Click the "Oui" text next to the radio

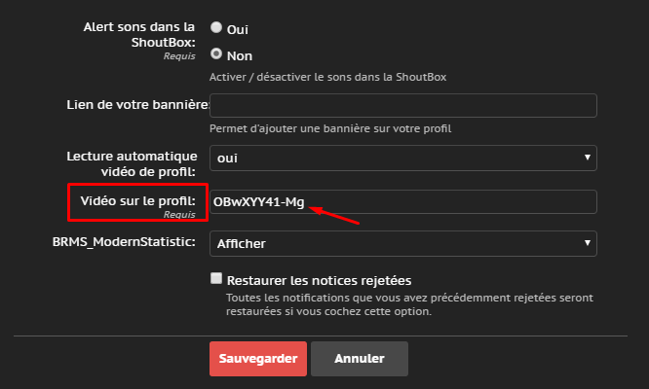pyautogui.click(x=237, y=29)
